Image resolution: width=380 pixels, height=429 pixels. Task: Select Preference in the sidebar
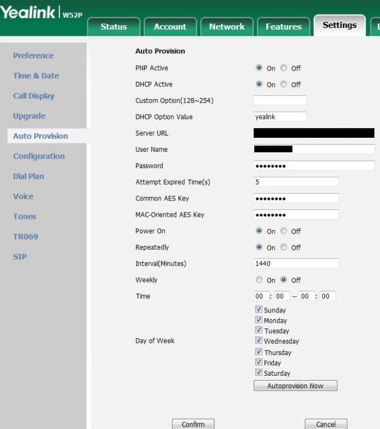pyautogui.click(x=33, y=55)
